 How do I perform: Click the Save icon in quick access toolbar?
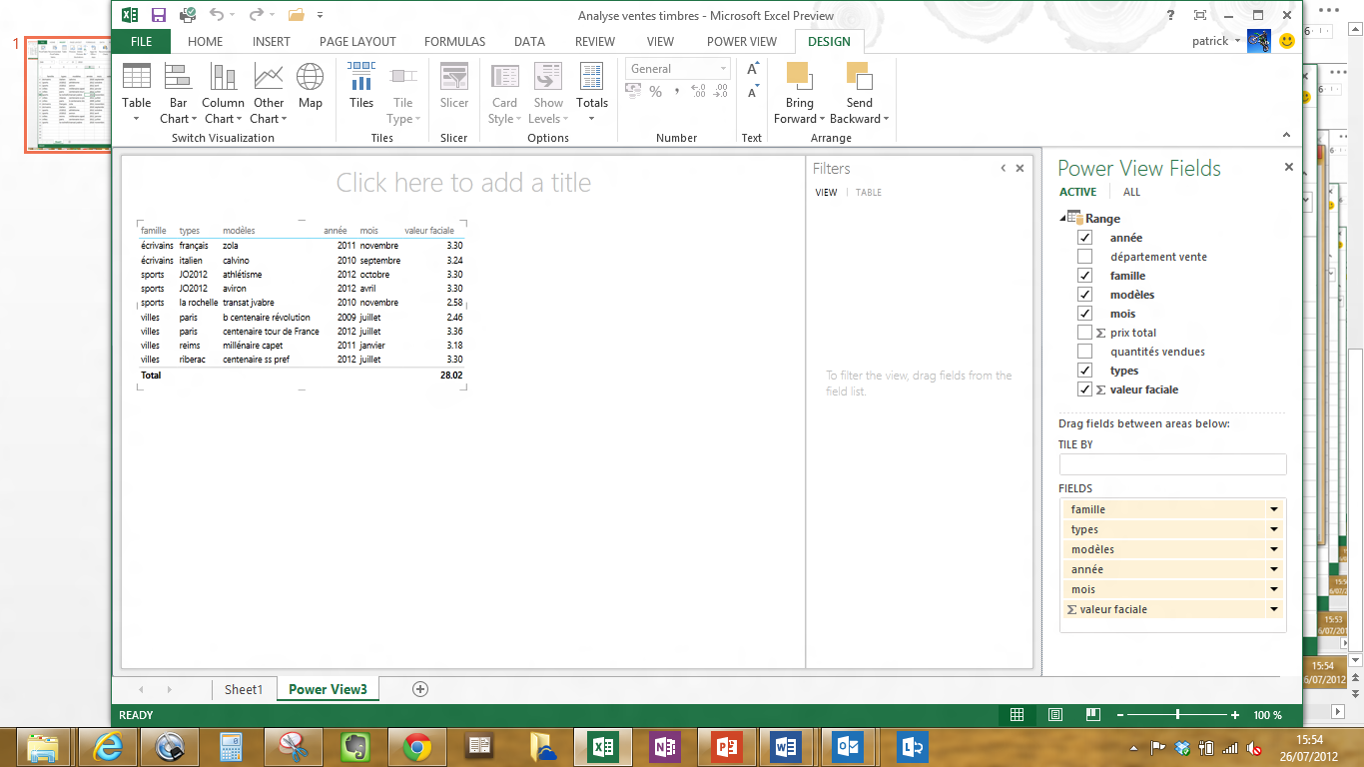coord(158,15)
